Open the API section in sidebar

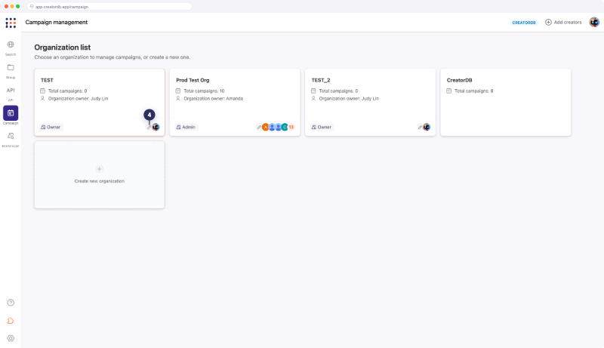pos(11,91)
